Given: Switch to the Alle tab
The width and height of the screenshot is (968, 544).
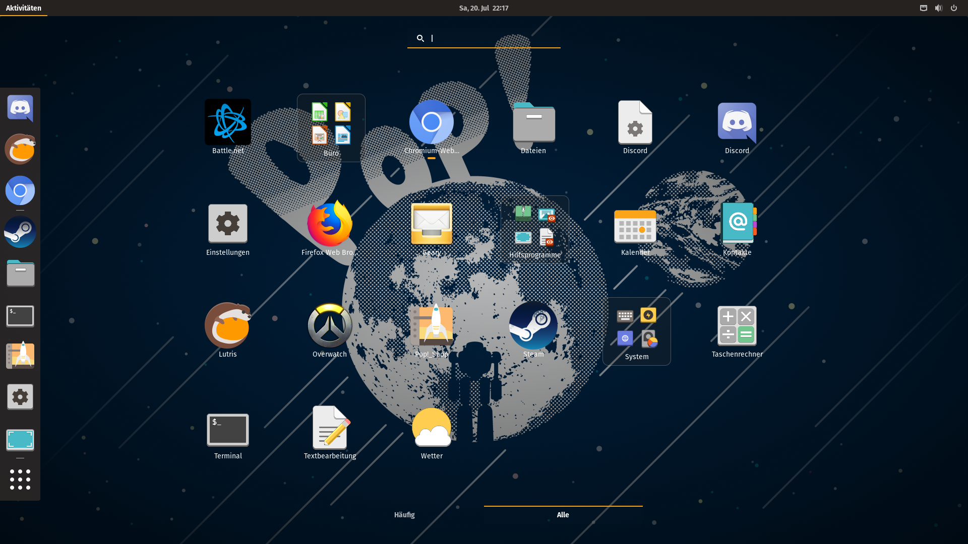Looking at the screenshot, I should point(563,515).
